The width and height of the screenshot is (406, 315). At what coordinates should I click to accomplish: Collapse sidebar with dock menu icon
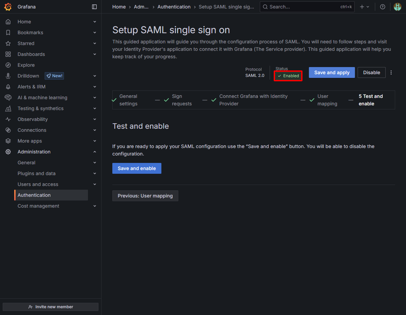[94, 7]
